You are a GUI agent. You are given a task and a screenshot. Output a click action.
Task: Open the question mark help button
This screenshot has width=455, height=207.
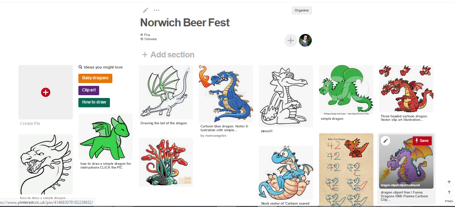click(x=449, y=193)
